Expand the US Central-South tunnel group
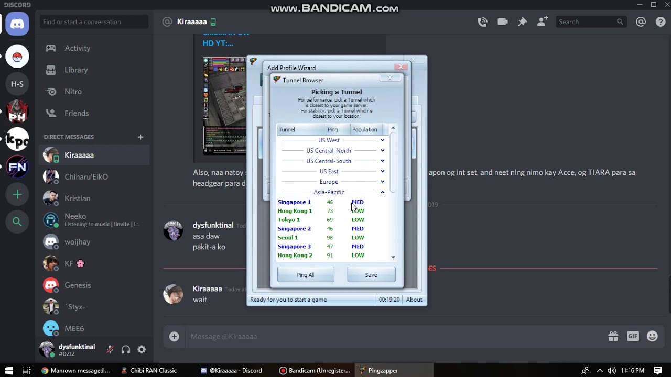Screen dimensions: 671x377 383,161
